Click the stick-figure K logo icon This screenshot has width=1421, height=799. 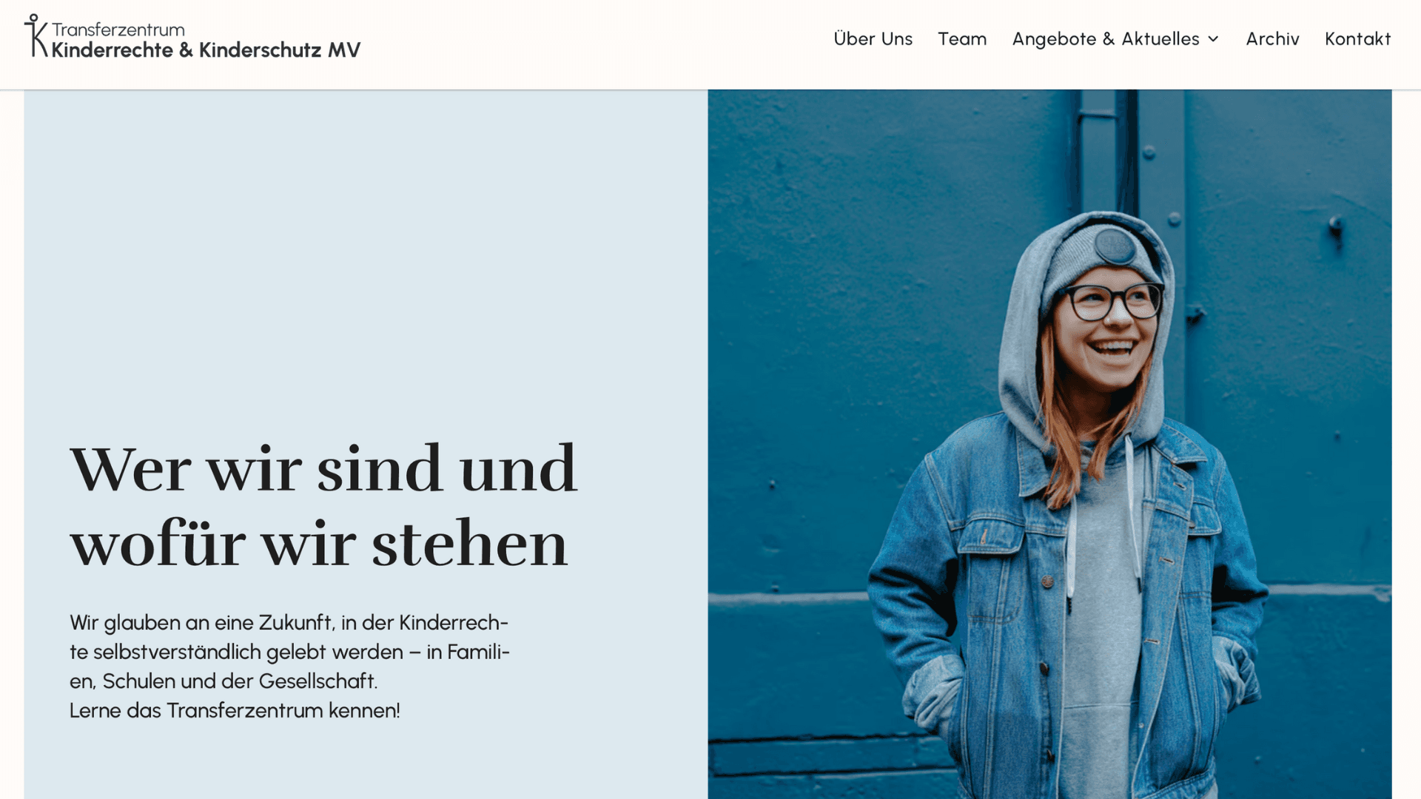click(x=36, y=35)
